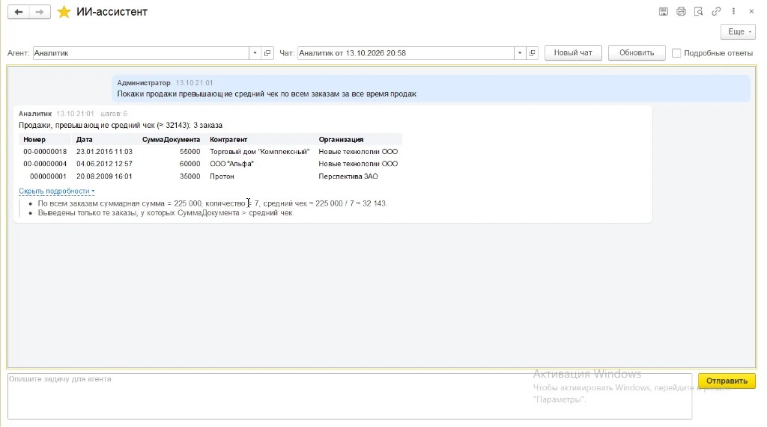Click the save diskette icon
This screenshot has width=767, height=427.
pos(664,11)
